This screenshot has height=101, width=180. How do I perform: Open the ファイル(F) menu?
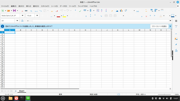[x=5, y=6]
